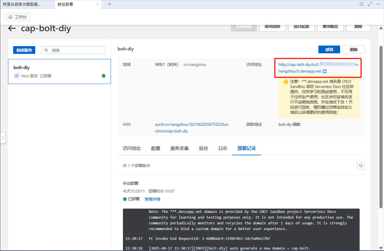Click the search magnifier icon
The image size is (384, 251).
tap(47, 50)
